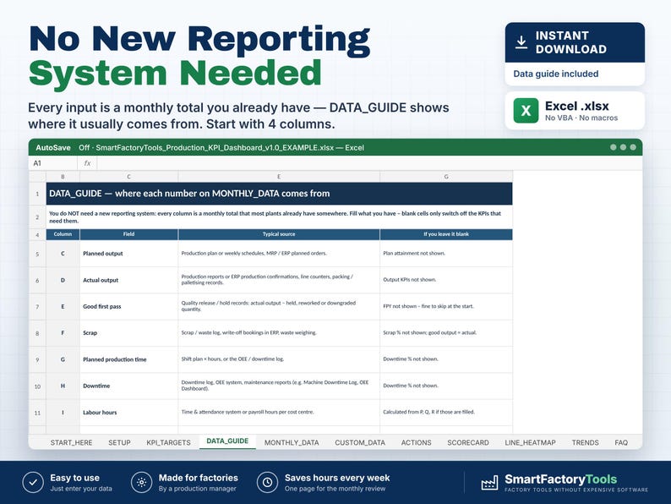Screen dimensions: 671x504
Task: Click the 'Easy to use' footer text
Action: 74,478
